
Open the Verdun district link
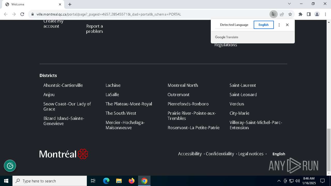point(237,104)
